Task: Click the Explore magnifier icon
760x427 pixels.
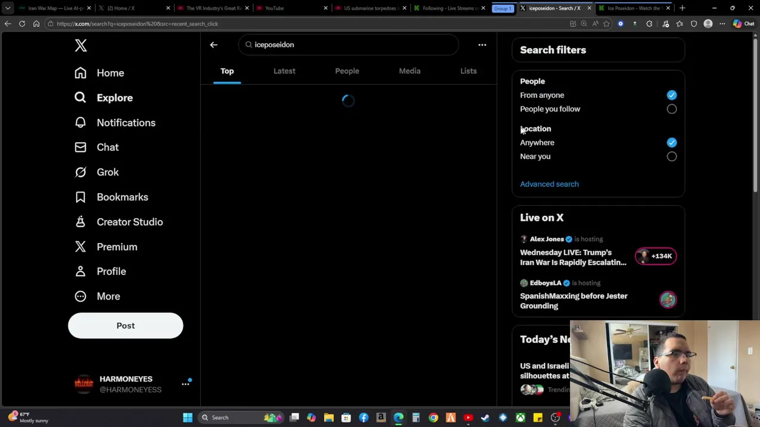Action: (x=80, y=98)
